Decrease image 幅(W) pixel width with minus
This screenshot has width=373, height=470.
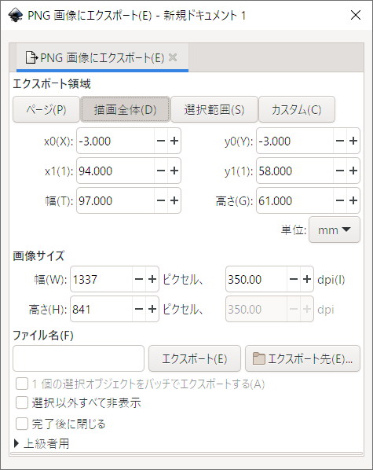139,279
